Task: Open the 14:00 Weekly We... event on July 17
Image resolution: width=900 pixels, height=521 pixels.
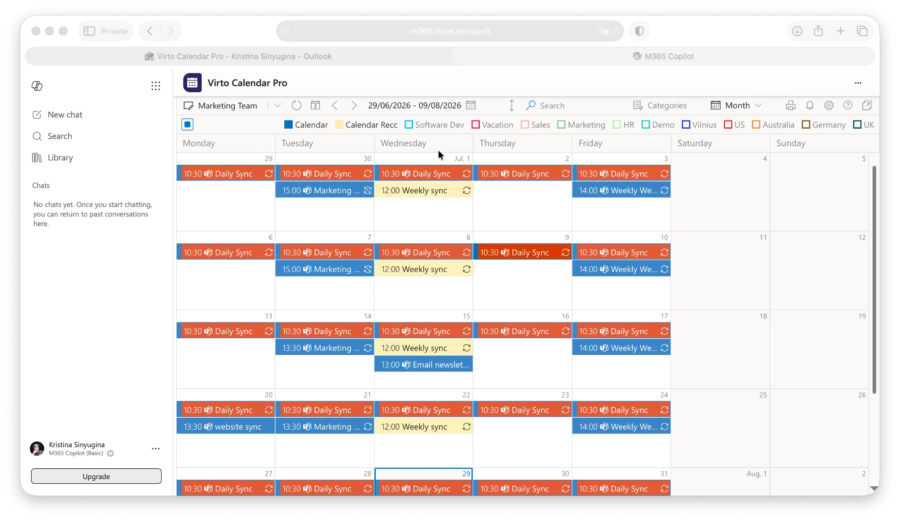Action: click(x=621, y=348)
